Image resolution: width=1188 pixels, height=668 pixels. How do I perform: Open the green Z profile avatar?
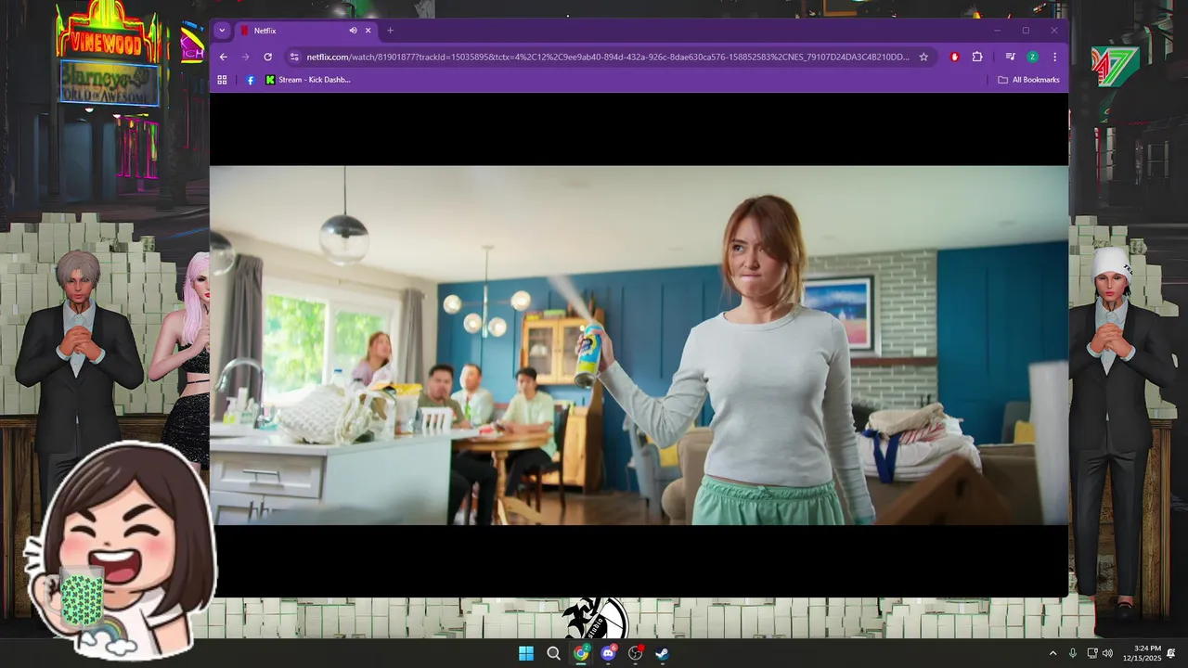click(1032, 57)
